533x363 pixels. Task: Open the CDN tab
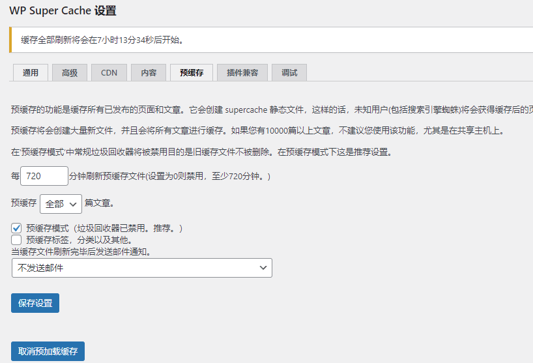tap(109, 72)
